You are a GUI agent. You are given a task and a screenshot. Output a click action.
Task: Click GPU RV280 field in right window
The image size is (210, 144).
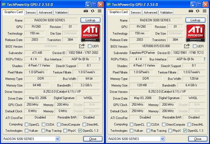[x=141, y=27]
